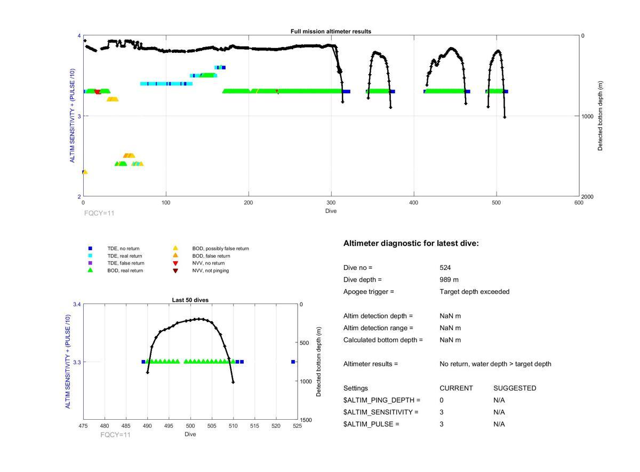Click the 'Dive' x-axis label of Last 50 dives chart
The width and height of the screenshot is (640, 472).
tap(190, 434)
